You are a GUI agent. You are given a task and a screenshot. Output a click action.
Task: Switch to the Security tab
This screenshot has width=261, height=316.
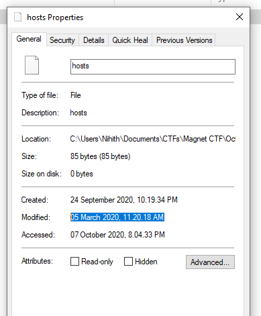click(x=62, y=40)
